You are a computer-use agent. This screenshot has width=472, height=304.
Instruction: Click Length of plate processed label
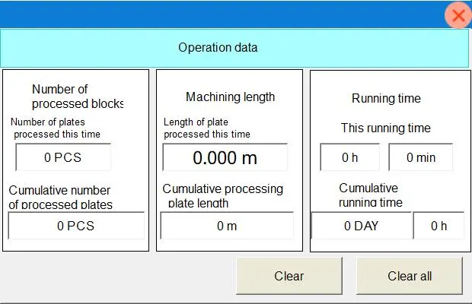207,128
